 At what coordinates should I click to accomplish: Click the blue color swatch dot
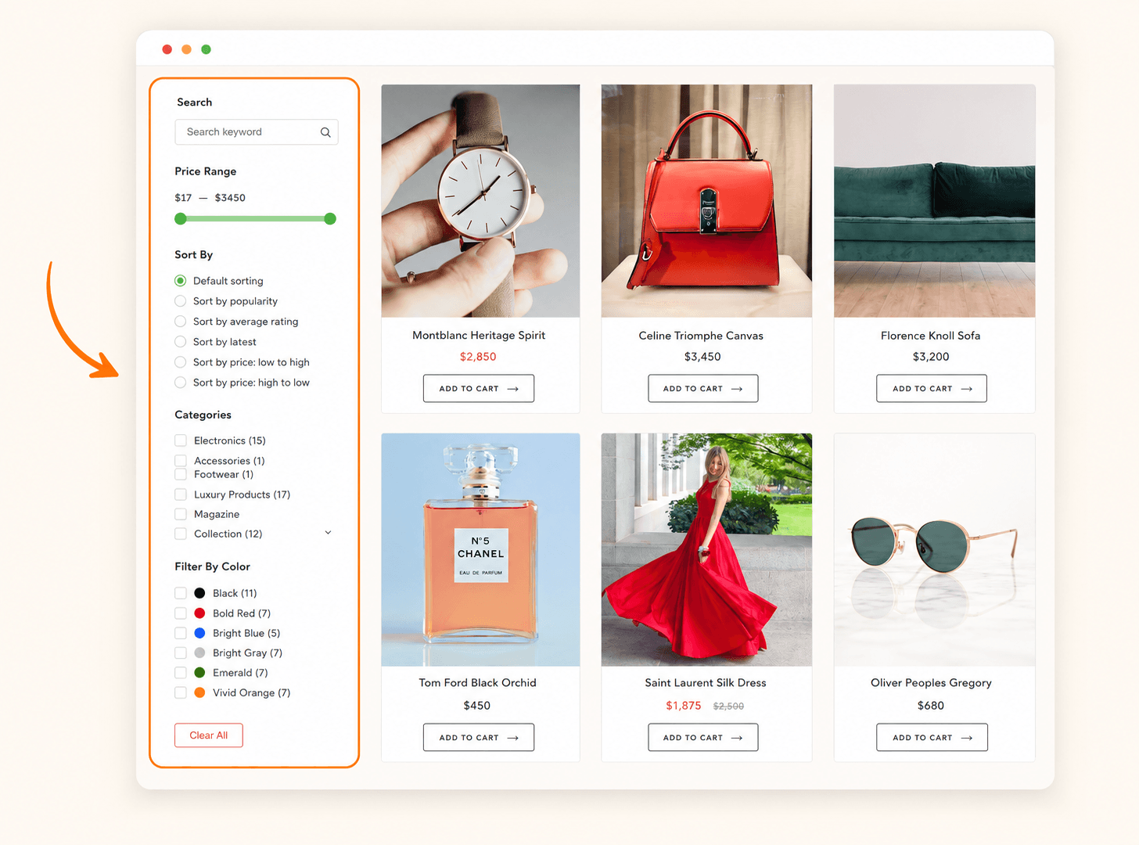click(199, 633)
